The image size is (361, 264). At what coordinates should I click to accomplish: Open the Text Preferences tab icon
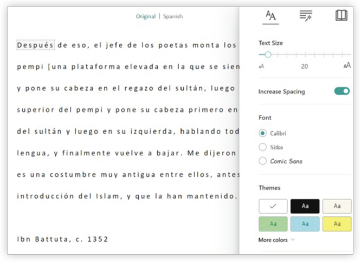click(270, 16)
